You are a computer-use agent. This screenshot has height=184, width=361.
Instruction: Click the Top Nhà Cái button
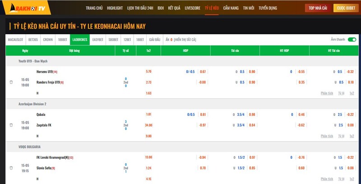318,8
